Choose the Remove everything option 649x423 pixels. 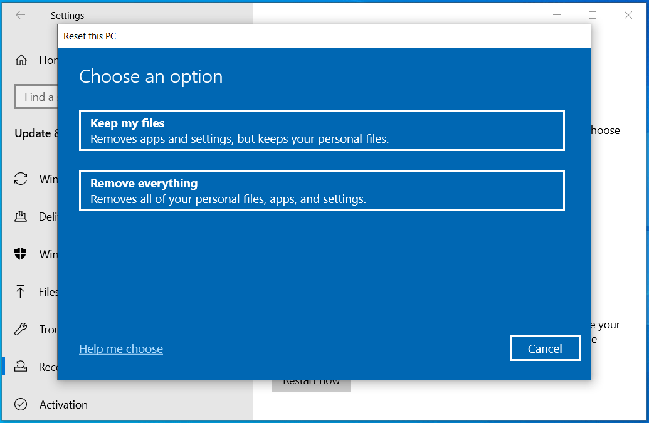[x=321, y=190]
